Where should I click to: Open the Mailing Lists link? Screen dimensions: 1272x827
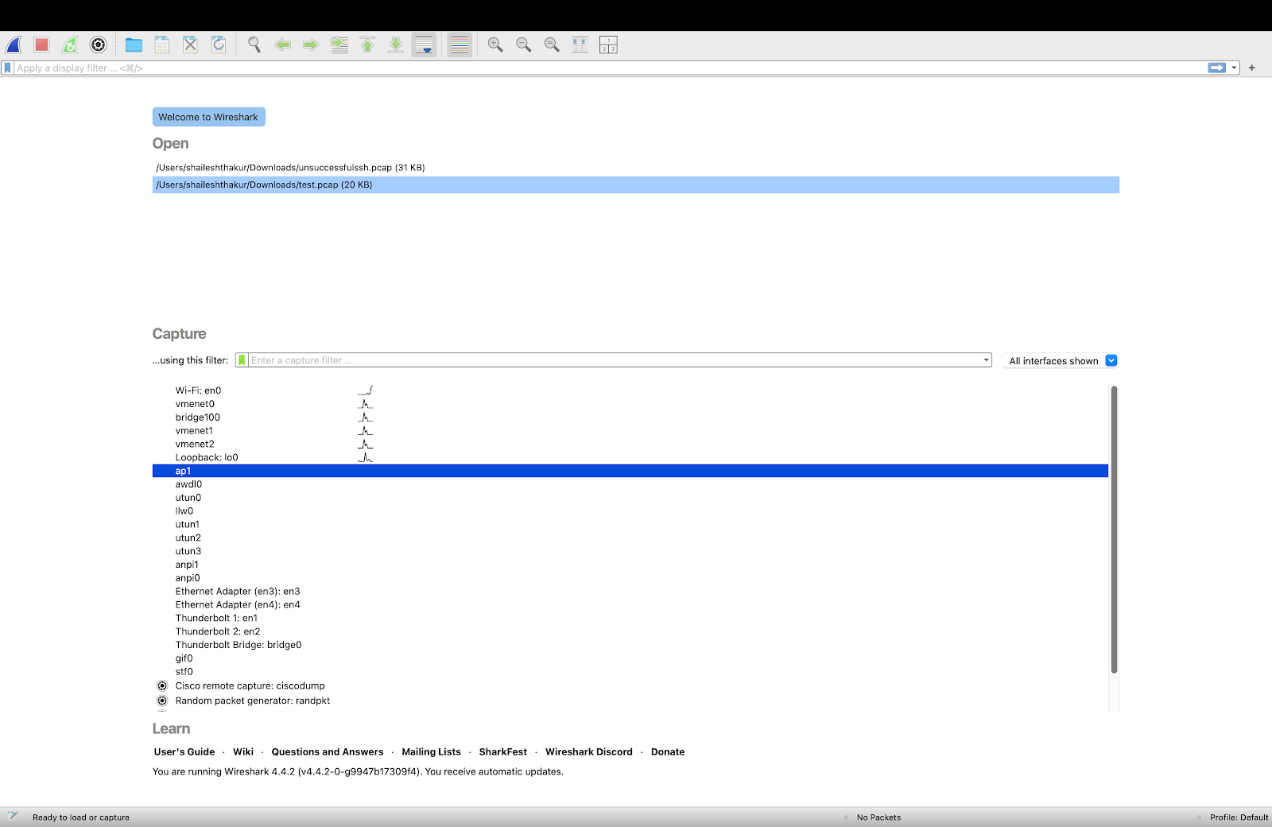point(431,751)
